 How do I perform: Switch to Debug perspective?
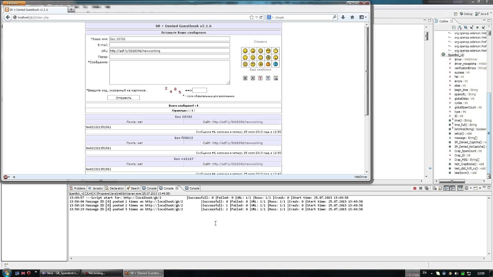click(x=466, y=14)
